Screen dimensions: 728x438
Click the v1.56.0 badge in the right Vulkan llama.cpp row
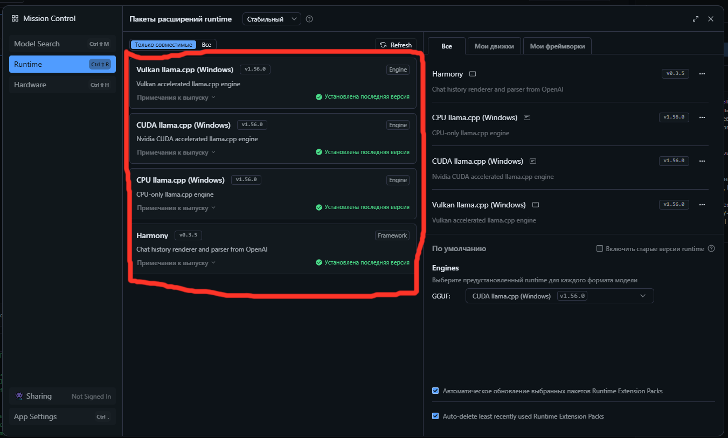click(674, 205)
